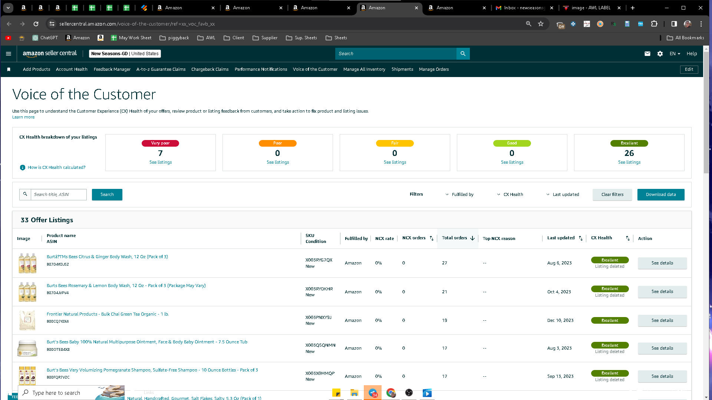The height and width of the screenshot is (400, 712).
Task: Open the browser extensions puzzle icon
Action: click(654, 24)
